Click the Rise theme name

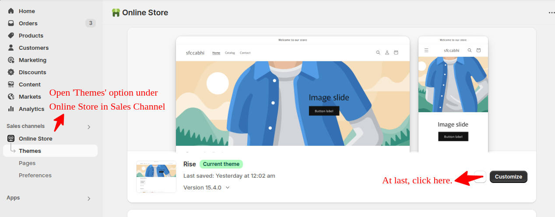tap(190, 164)
